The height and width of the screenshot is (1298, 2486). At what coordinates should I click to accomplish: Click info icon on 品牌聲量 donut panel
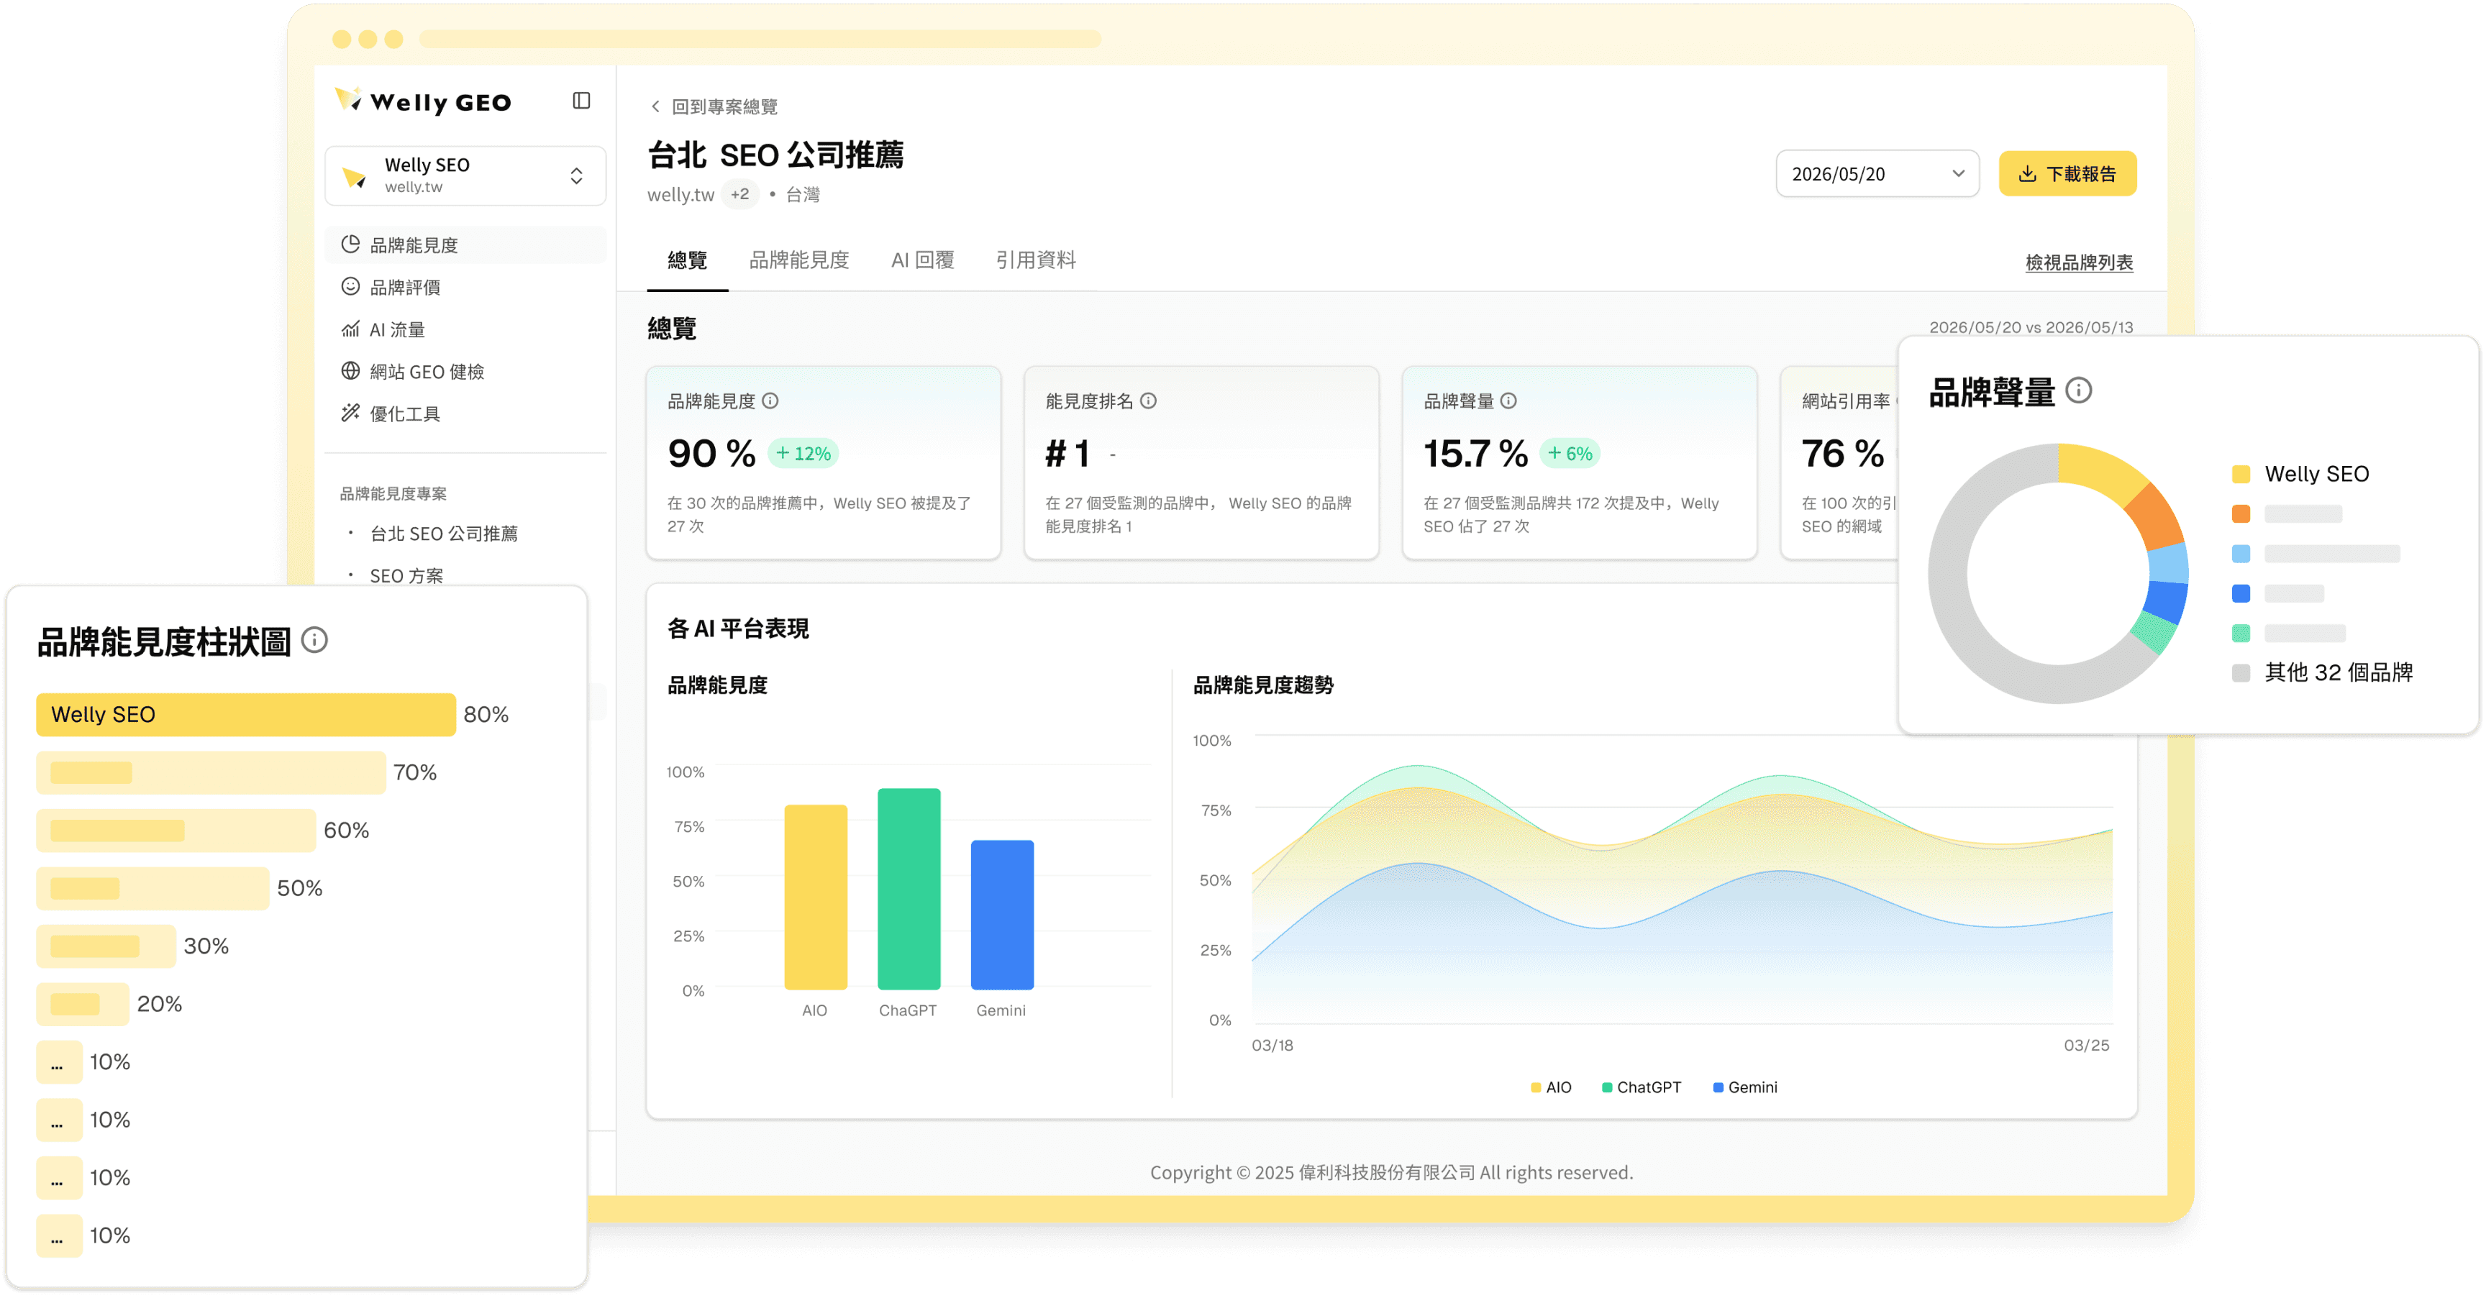2079,390
